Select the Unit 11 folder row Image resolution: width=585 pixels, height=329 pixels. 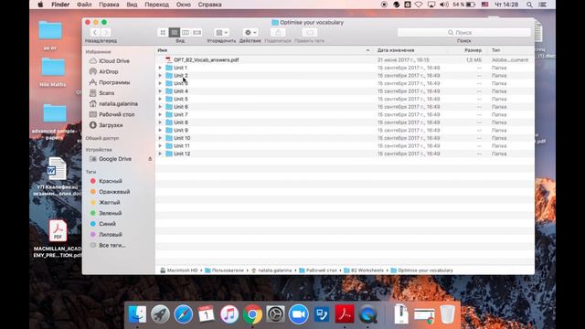345,146
